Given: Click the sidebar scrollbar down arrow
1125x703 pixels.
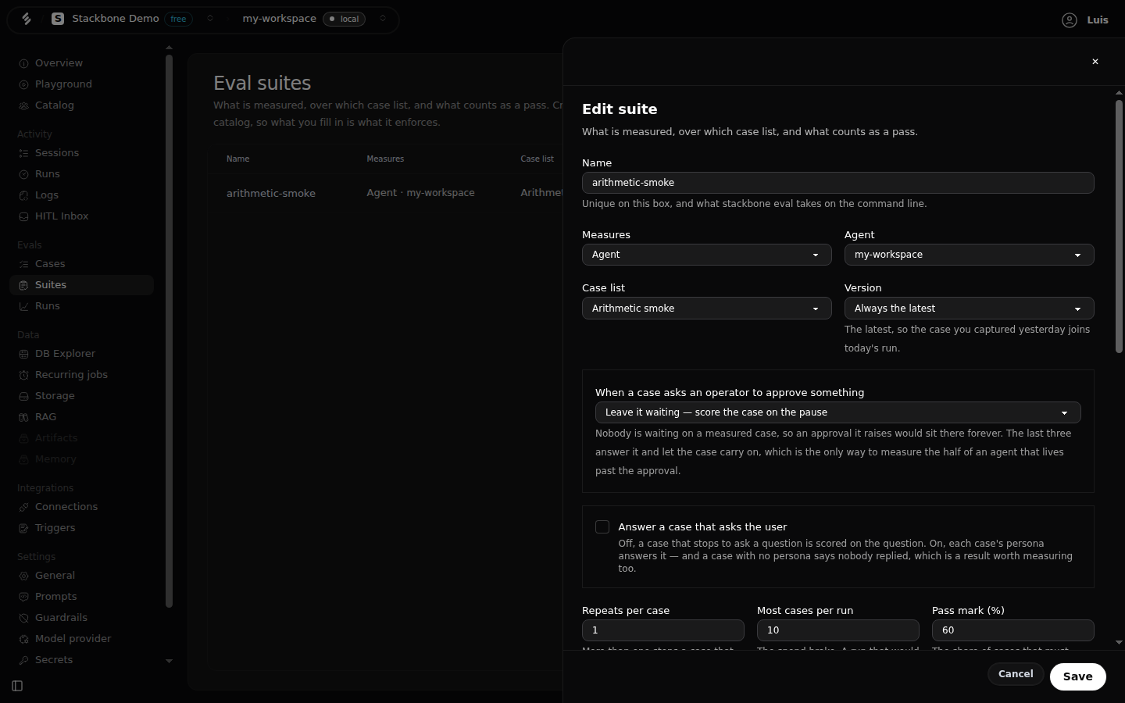Looking at the screenshot, I should tap(169, 661).
